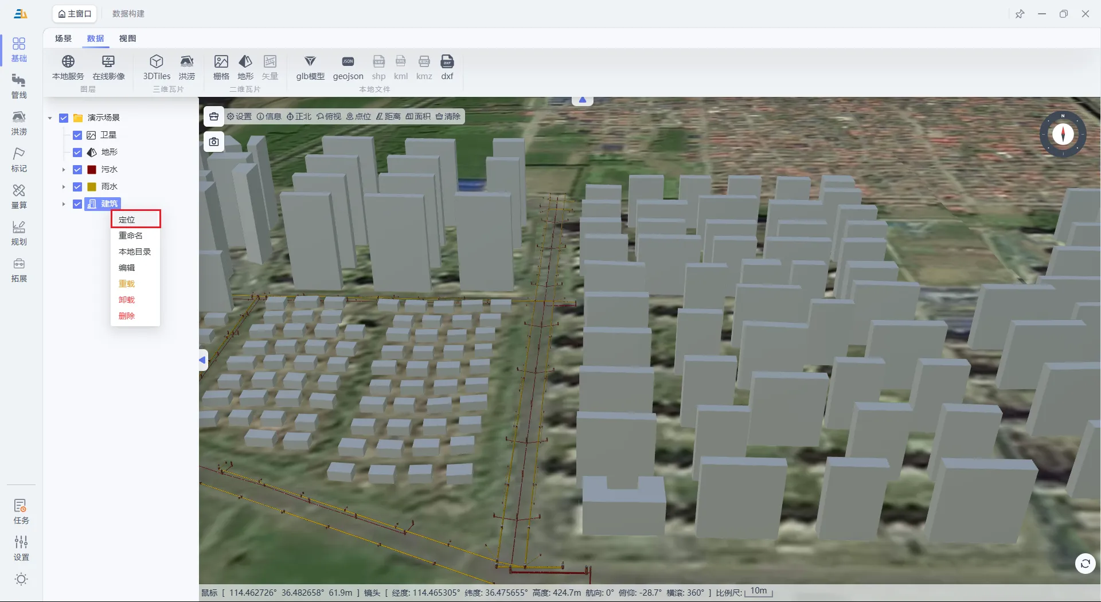Toggle the light/dark theme sun icon
The width and height of the screenshot is (1101, 602).
pyautogui.click(x=21, y=579)
